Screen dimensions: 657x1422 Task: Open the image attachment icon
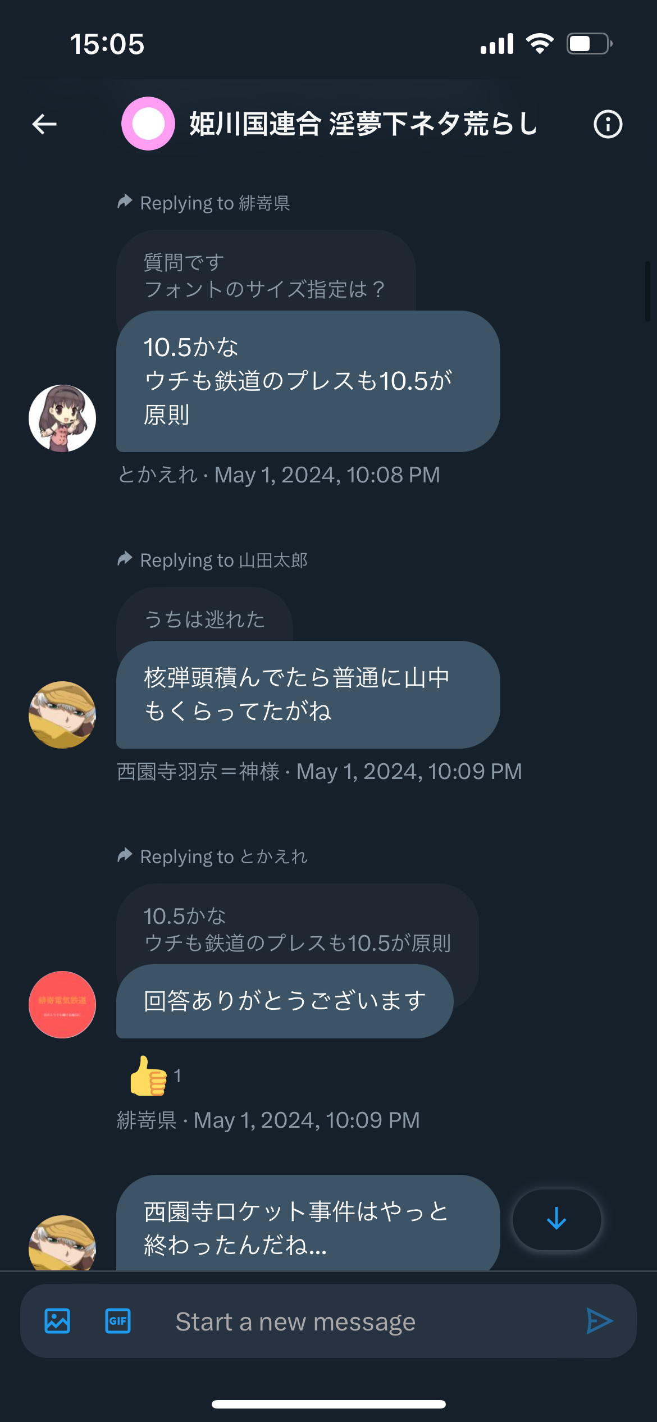pos(57,1321)
